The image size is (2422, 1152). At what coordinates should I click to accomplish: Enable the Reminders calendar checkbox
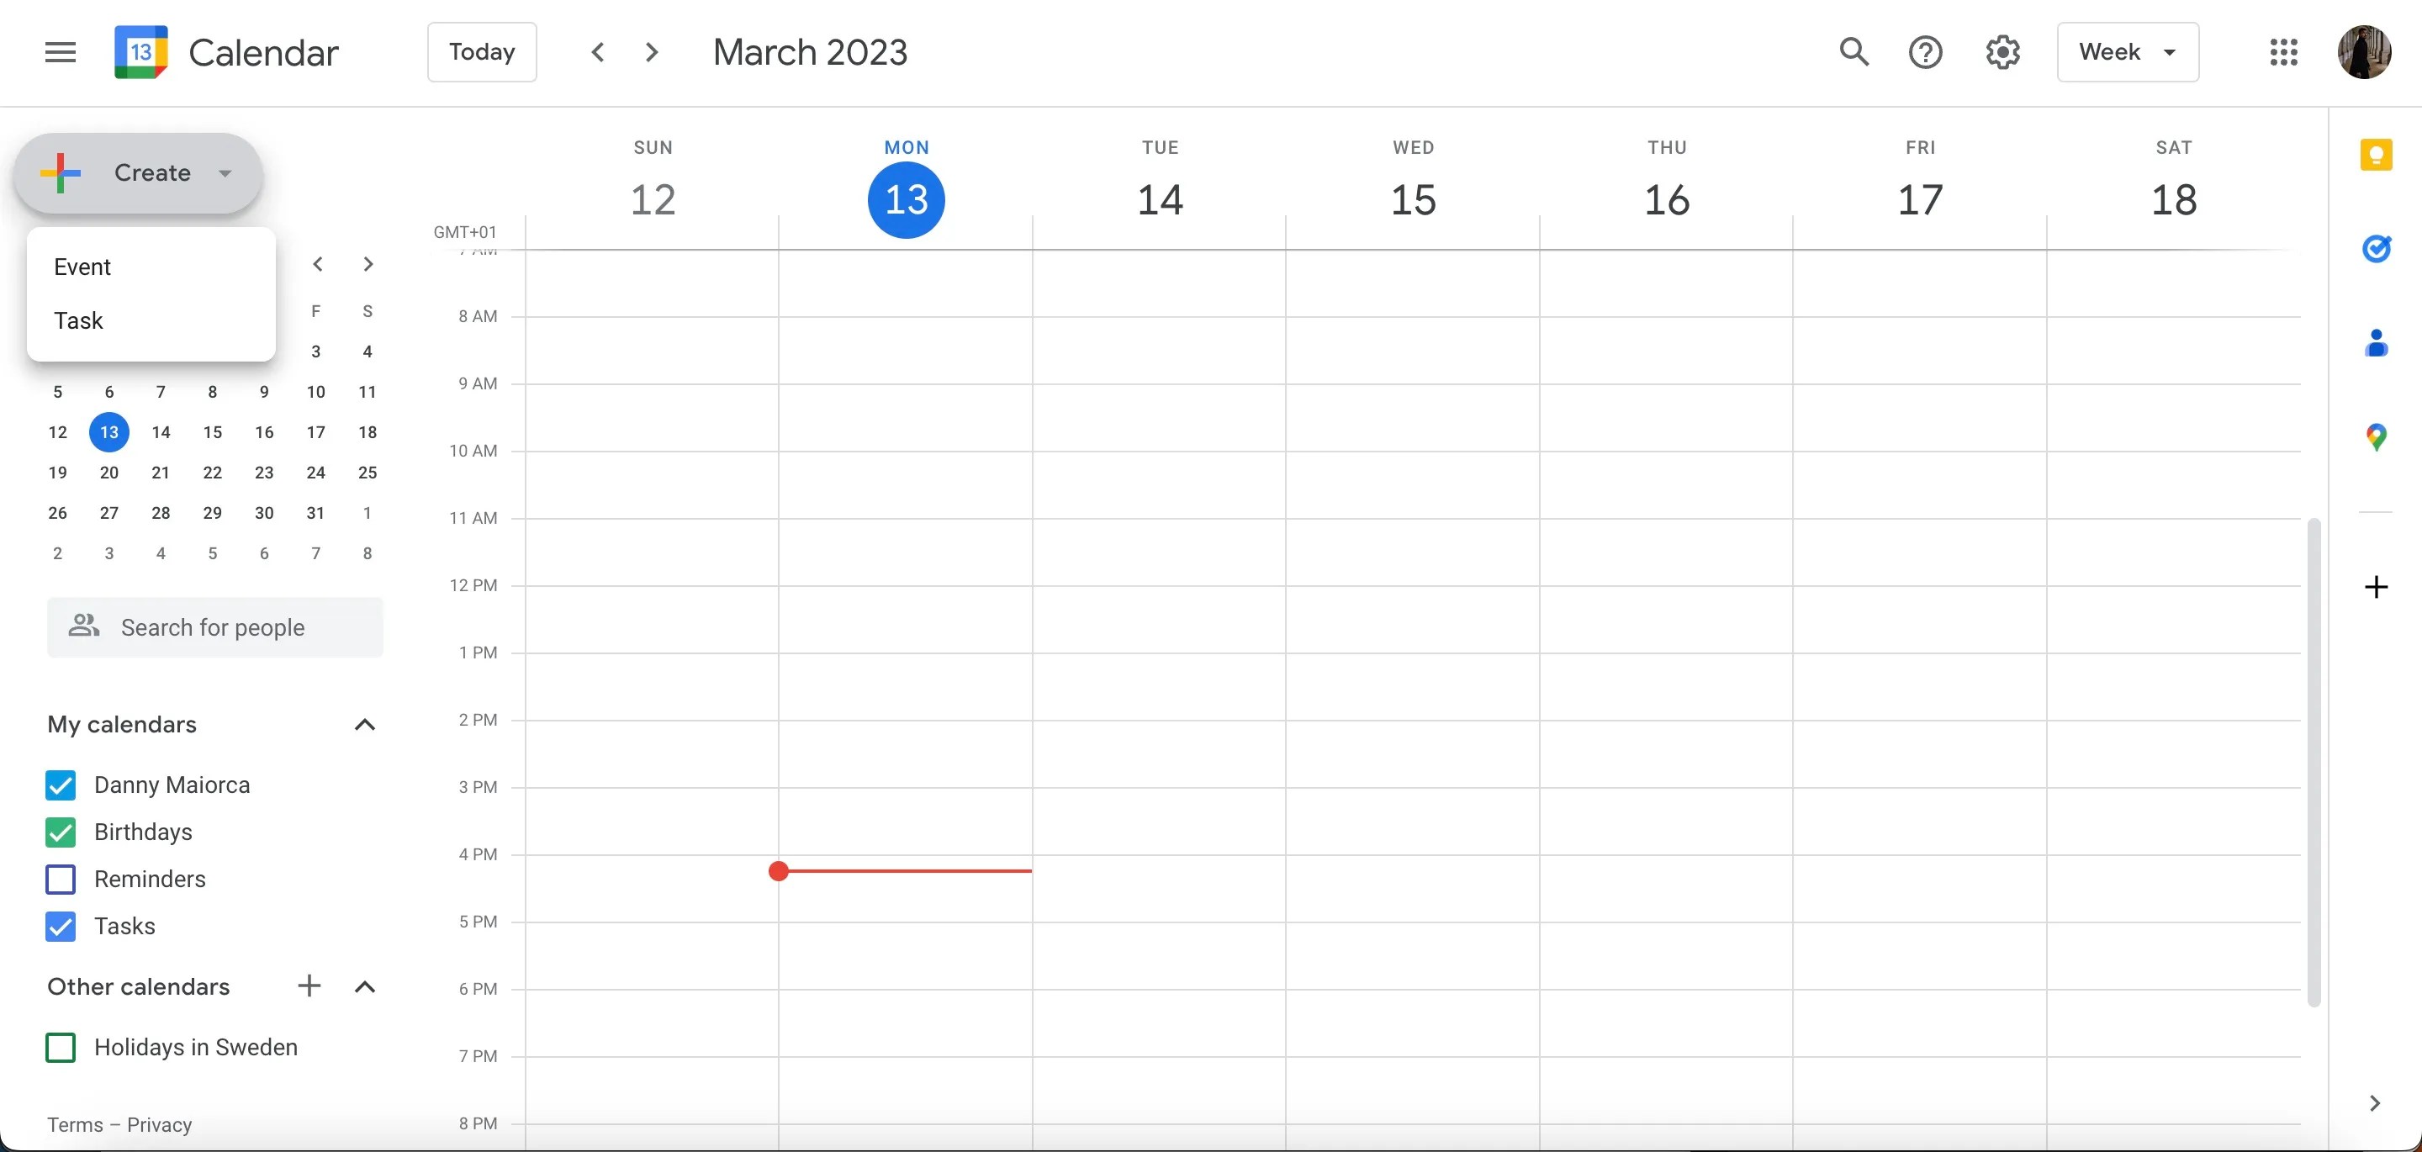coord(61,880)
